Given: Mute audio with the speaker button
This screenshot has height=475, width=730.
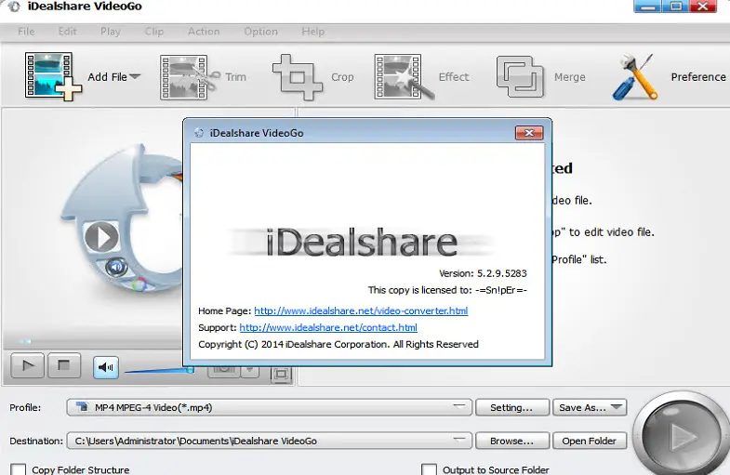Looking at the screenshot, I should pos(106,367).
